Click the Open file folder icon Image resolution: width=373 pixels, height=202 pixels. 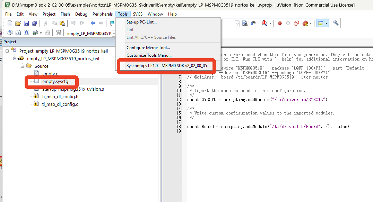tap(18, 23)
